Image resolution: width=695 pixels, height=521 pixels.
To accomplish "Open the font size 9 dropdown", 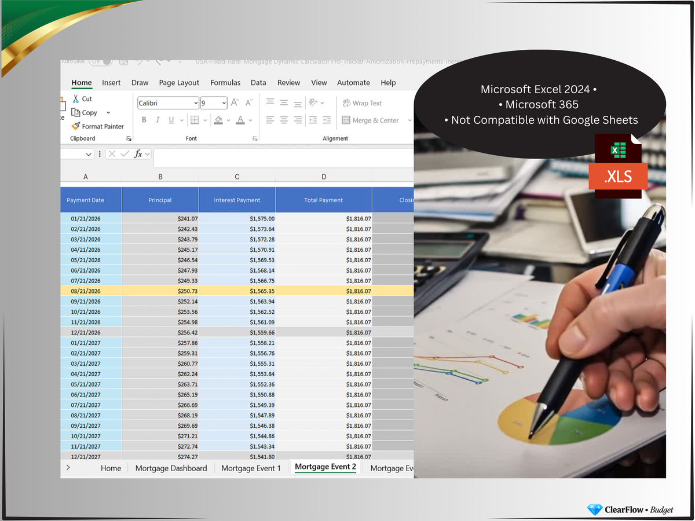I will pos(224,103).
